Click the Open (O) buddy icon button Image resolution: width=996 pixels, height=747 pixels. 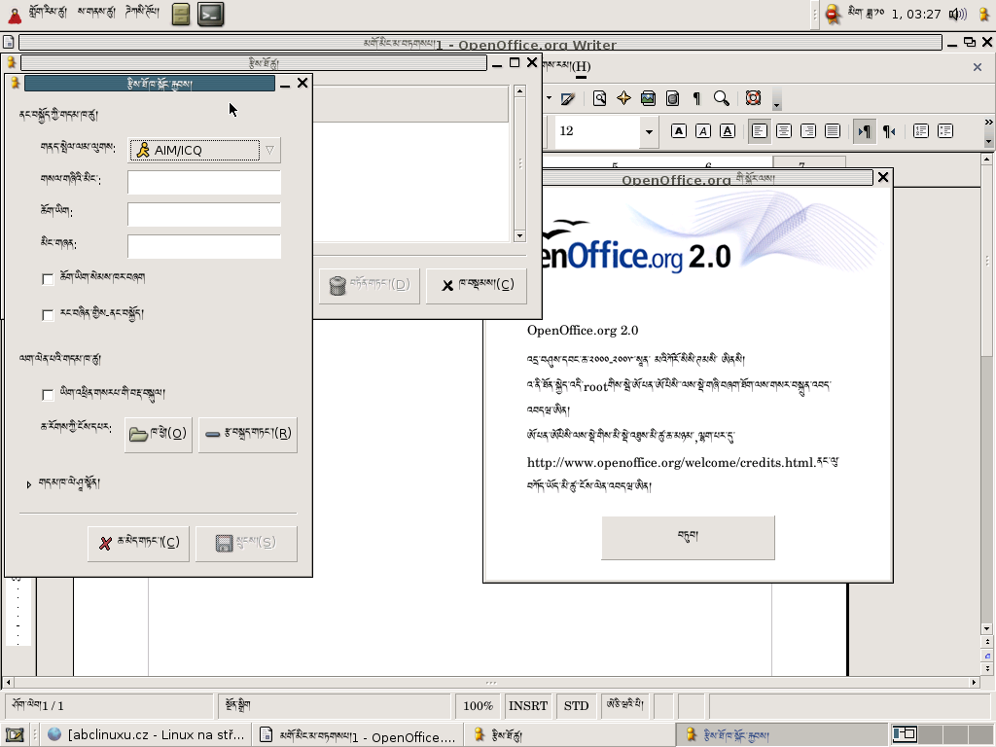point(159,435)
